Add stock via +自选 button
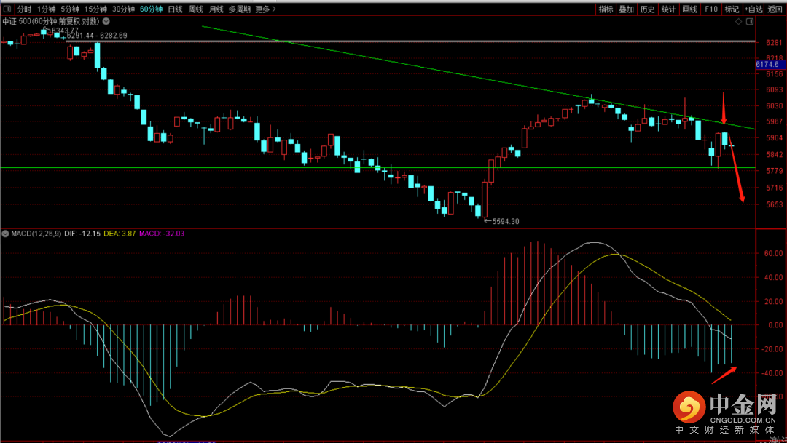This screenshot has height=443, width=787. (x=753, y=9)
